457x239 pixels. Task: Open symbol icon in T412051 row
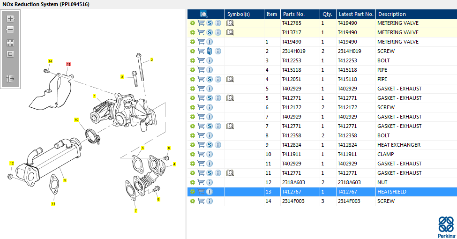point(230,79)
